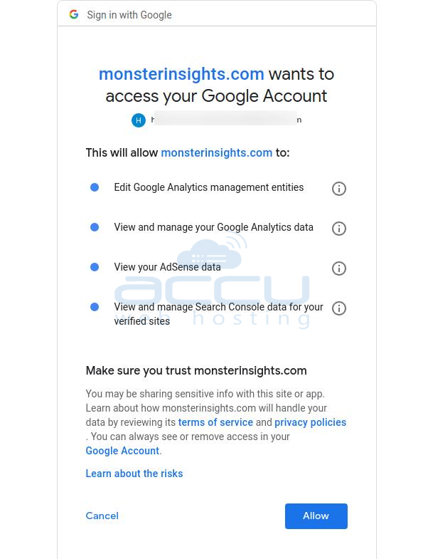Cancel the sign-in request

(x=102, y=516)
